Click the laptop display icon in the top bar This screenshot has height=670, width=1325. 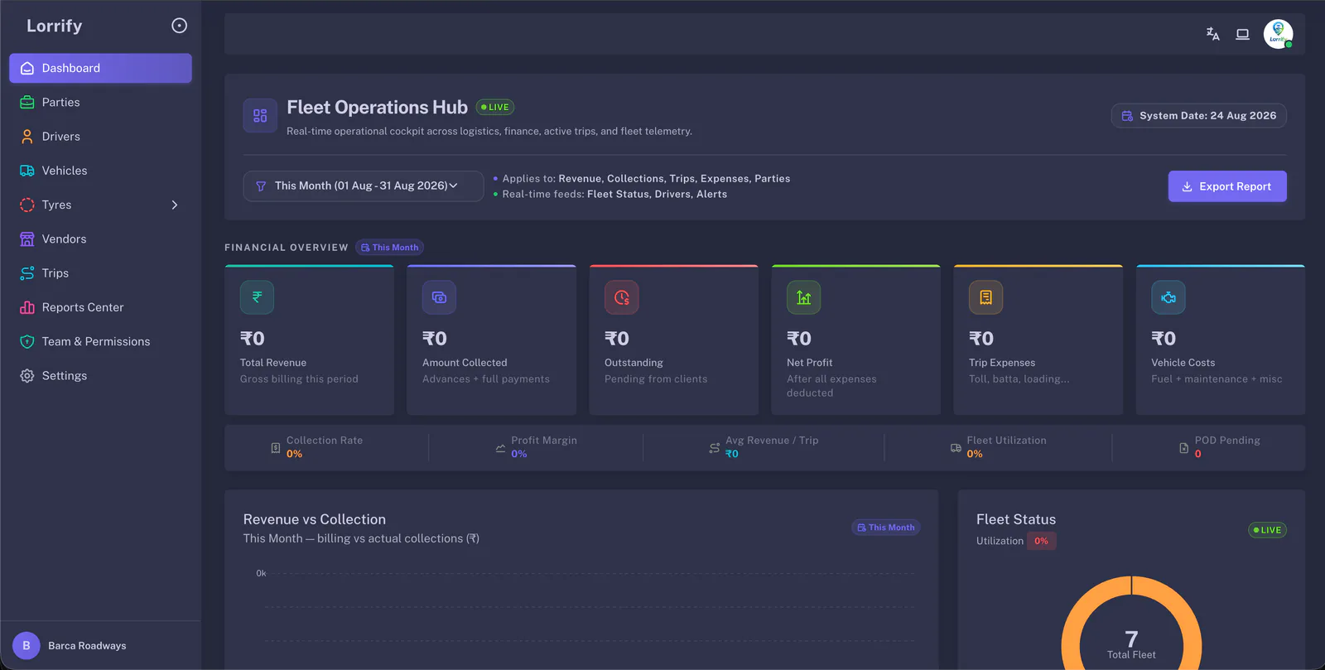[x=1242, y=34]
